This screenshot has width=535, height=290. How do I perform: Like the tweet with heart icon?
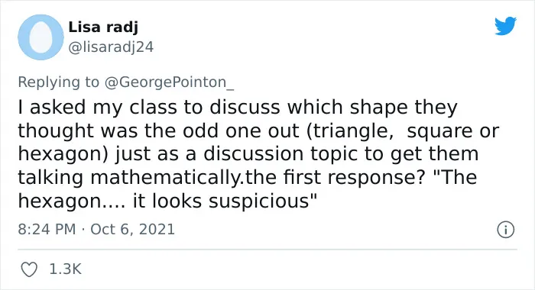pos(29,269)
